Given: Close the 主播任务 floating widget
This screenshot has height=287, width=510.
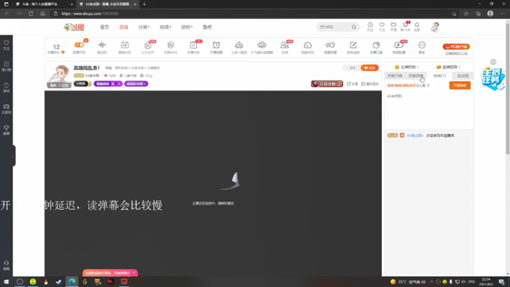Looking at the screenshot, I should coord(493,62).
